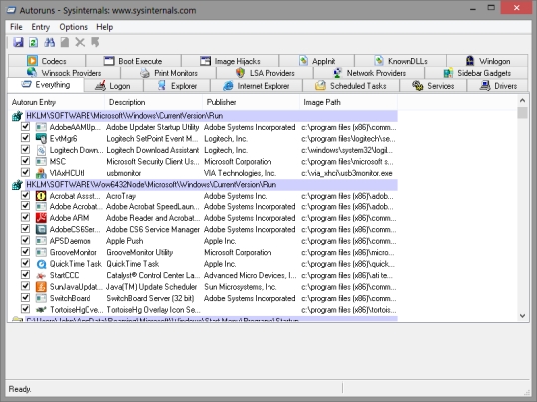537x402 pixels.
Task: Click the Save toolbar icon
Action: [x=18, y=42]
